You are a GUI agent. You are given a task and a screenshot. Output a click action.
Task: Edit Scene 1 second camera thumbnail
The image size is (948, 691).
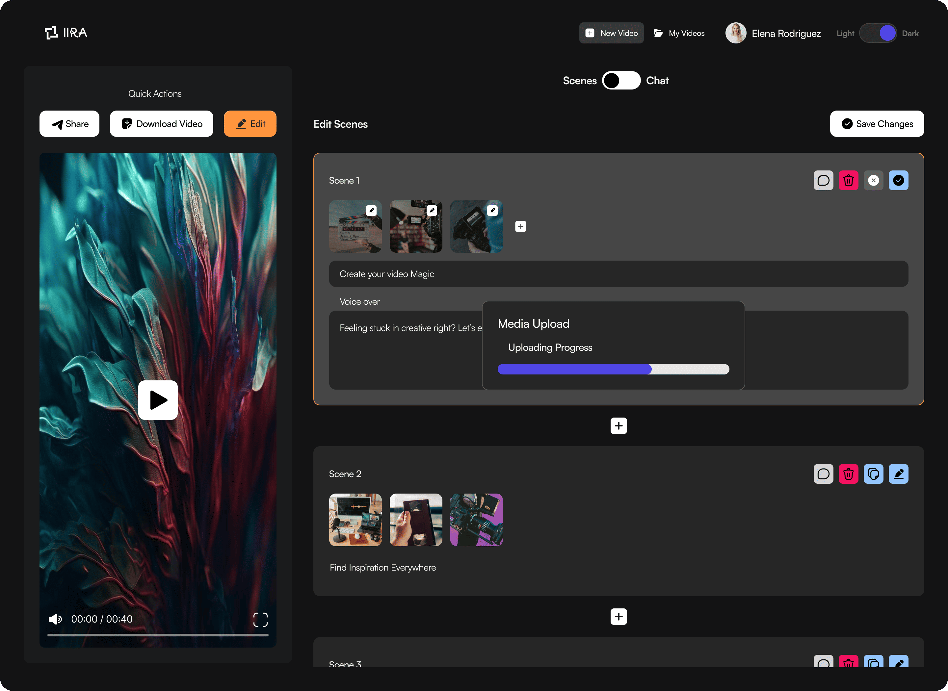tap(432, 210)
